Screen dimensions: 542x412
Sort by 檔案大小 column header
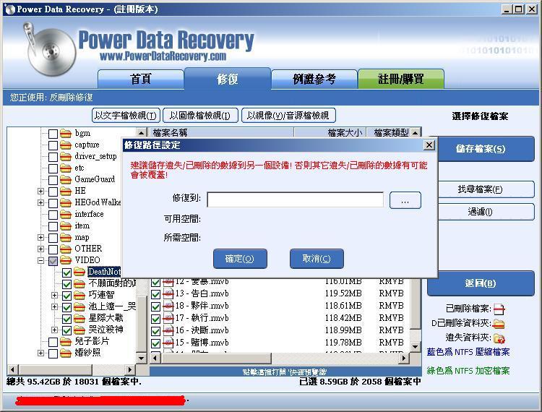(330, 133)
